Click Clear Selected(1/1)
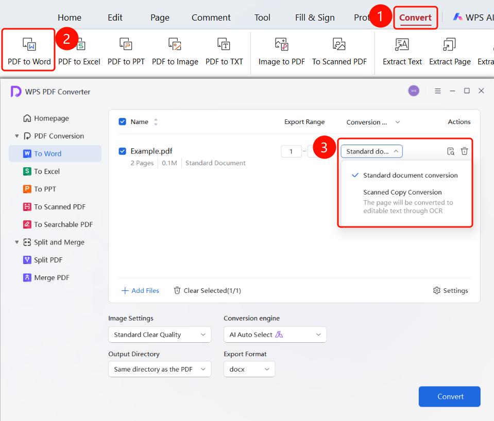 (x=207, y=290)
